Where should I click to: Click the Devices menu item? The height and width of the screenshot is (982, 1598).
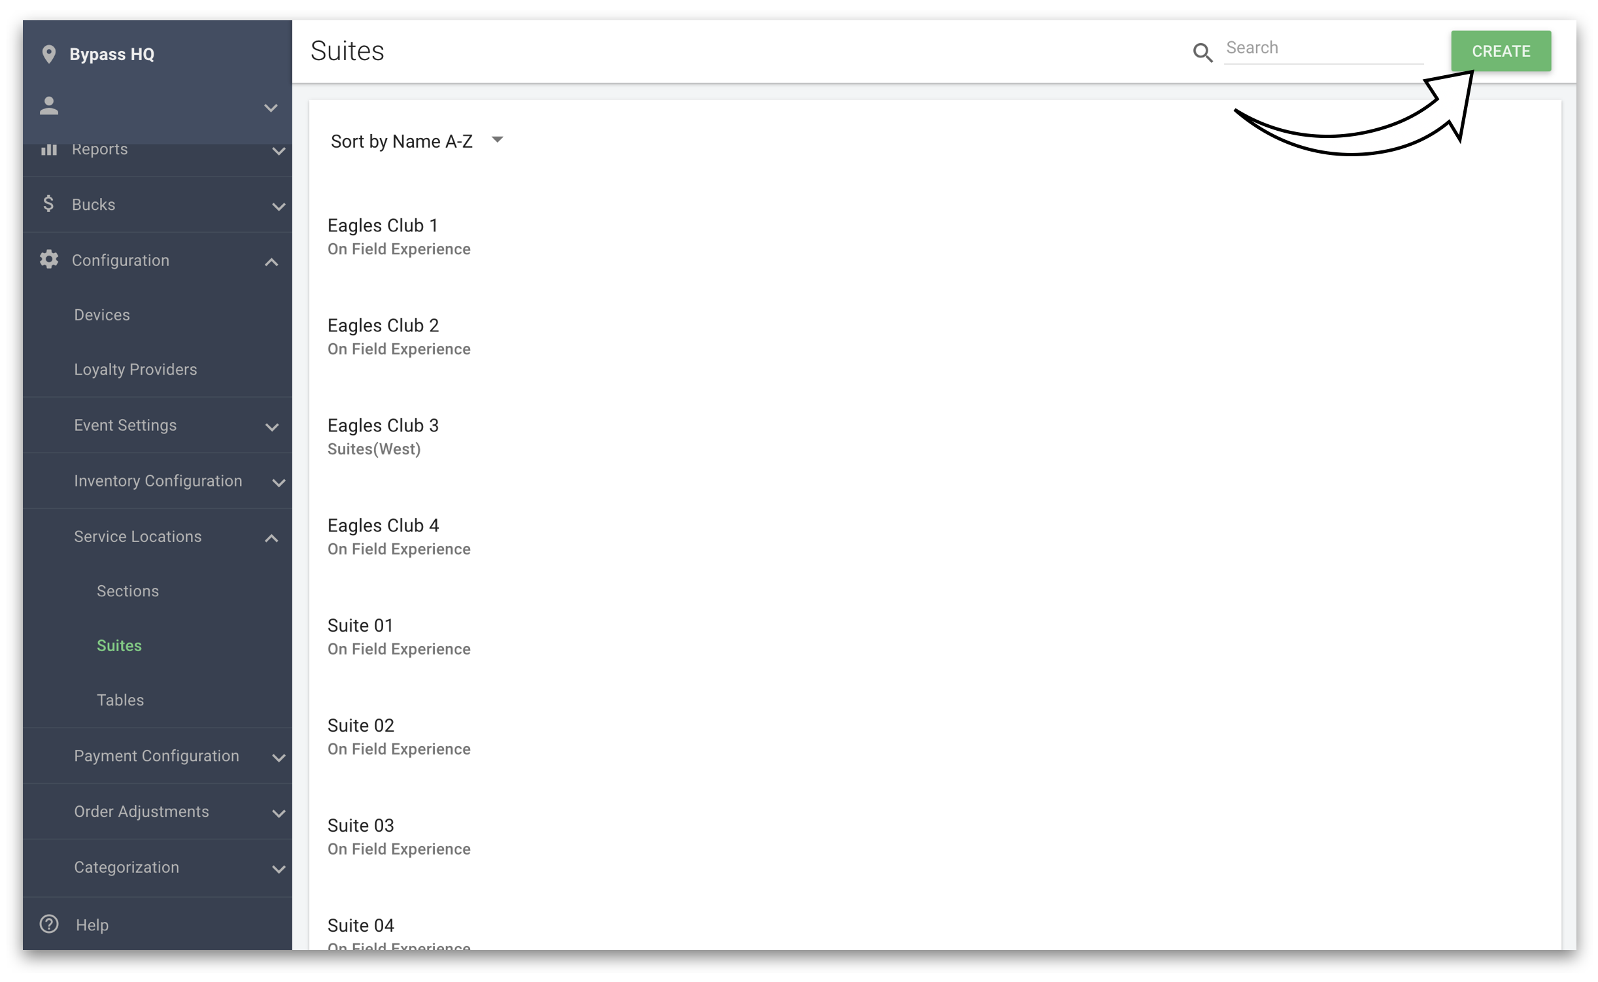coord(103,314)
